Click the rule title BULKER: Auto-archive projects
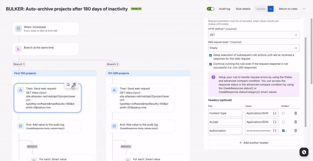The height and width of the screenshot is (161, 313). coord(67,9)
